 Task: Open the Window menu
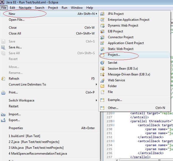point(77,8)
